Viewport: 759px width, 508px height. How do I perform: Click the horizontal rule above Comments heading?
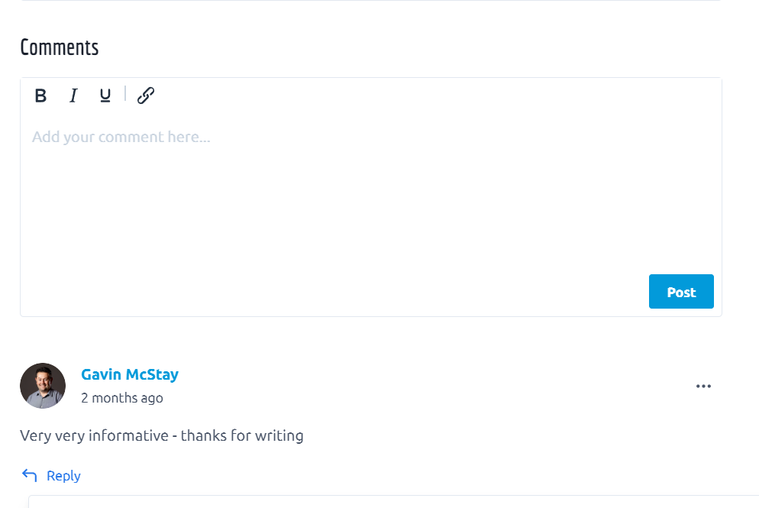coord(370,1)
